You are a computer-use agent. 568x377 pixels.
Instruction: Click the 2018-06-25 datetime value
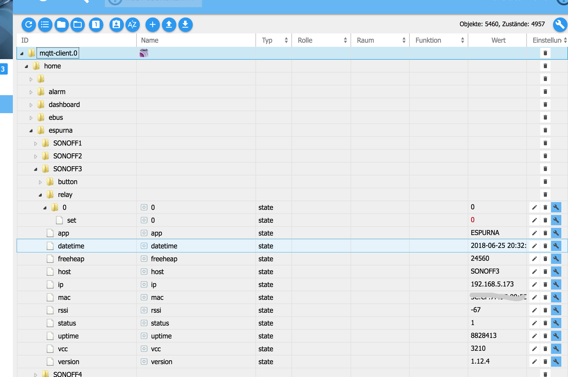(498, 246)
